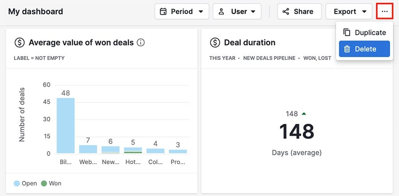The image size is (399, 196).
Task: Click the light blue Open legend swatch
Action: pos(17,183)
